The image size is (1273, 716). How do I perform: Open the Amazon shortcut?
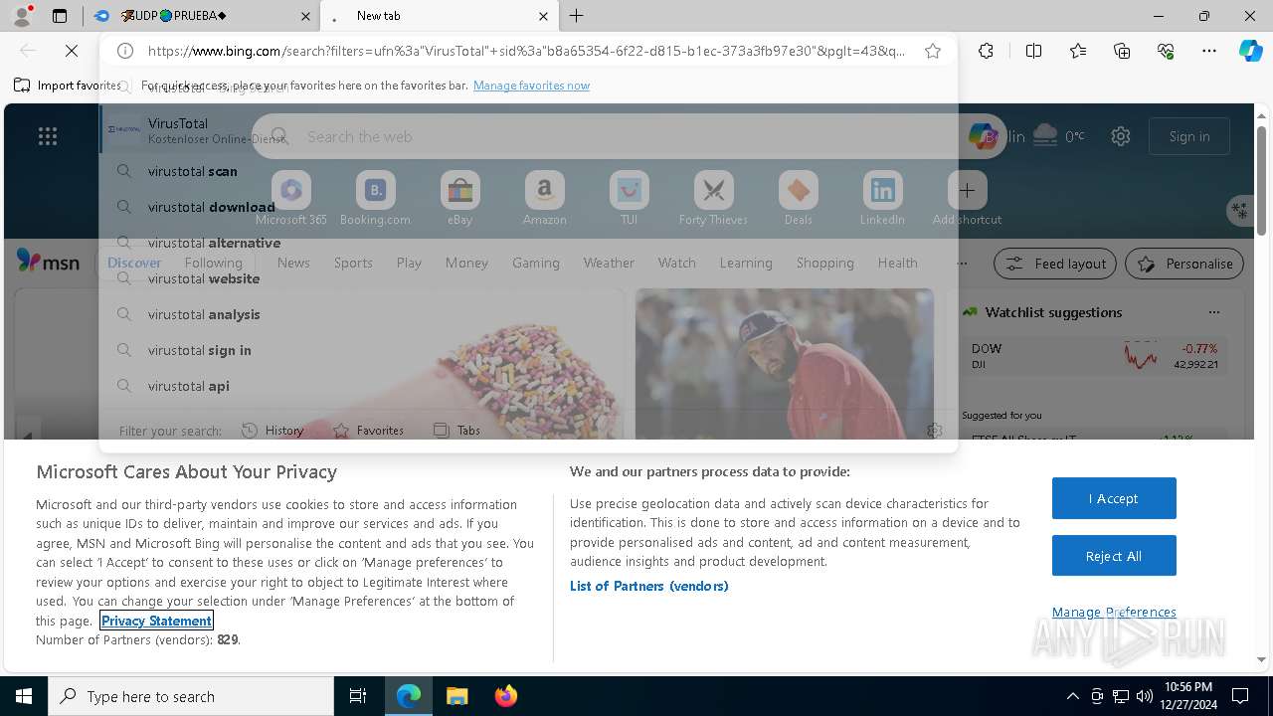tap(544, 198)
